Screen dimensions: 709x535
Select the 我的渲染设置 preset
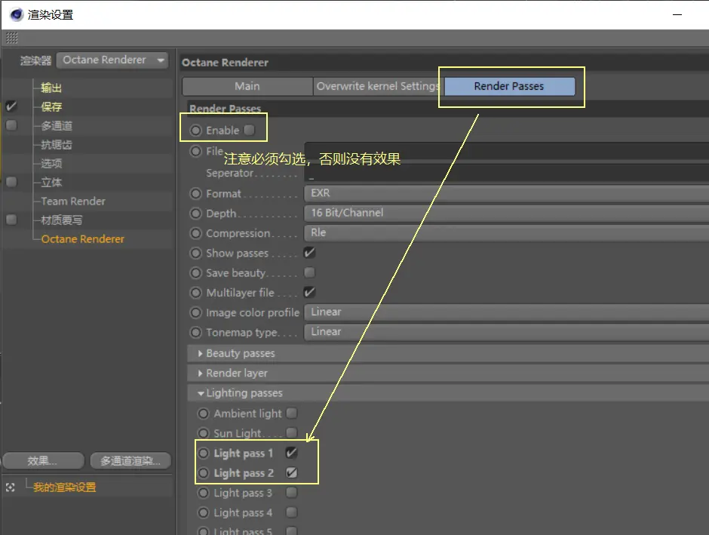tap(64, 487)
